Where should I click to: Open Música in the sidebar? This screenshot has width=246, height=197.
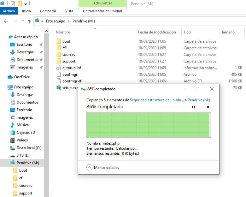[x=22, y=125]
